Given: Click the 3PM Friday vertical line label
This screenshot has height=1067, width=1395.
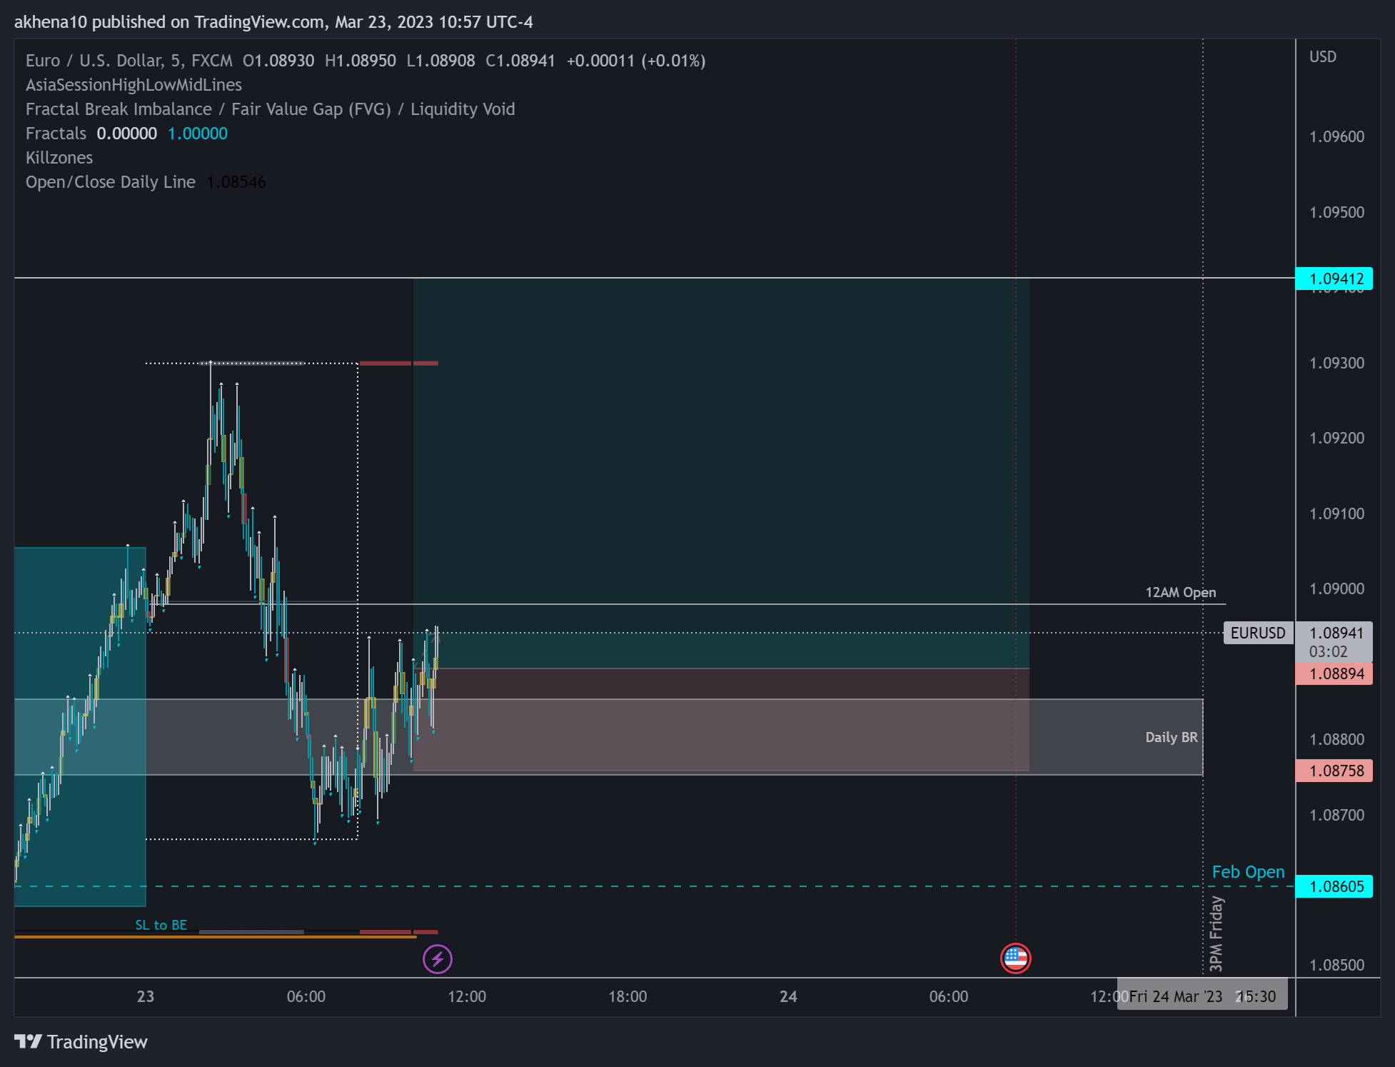Looking at the screenshot, I should pyautogui.click(x=1217, y=934).
